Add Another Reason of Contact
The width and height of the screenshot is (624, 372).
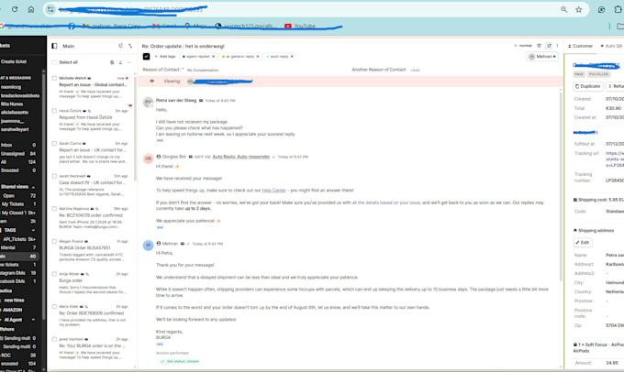pyautogui.click(x=415, y=70)
